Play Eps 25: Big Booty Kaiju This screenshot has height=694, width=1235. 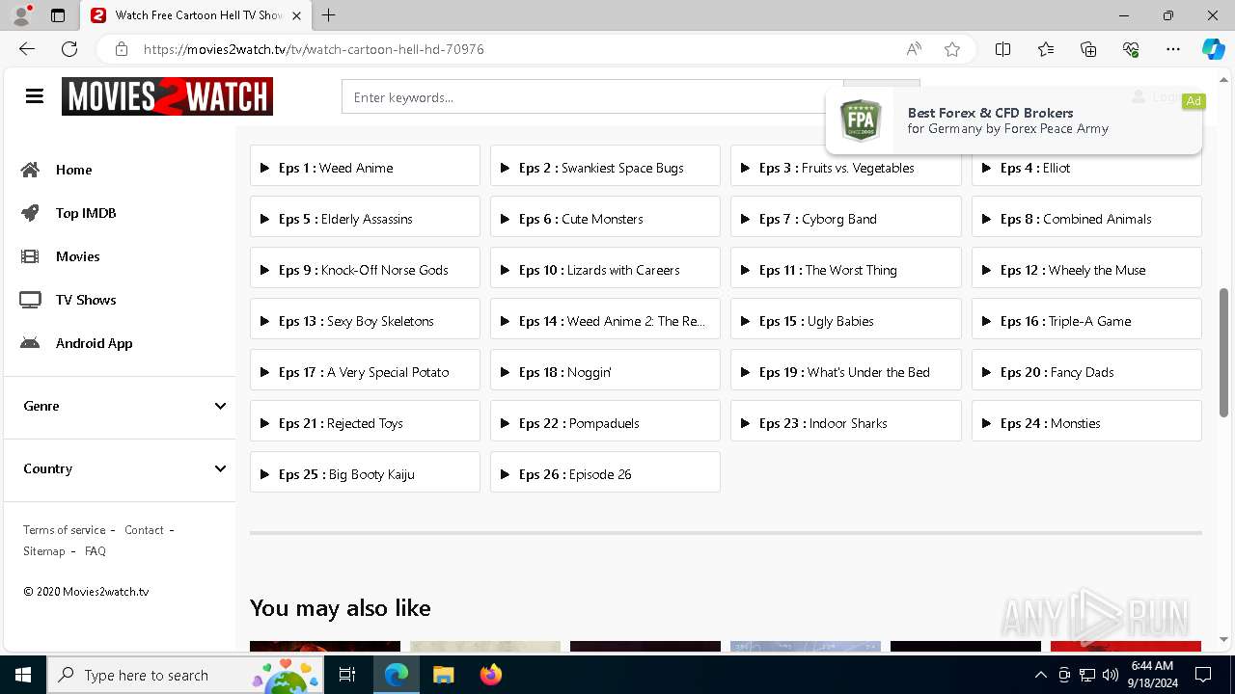click(365, 474)
